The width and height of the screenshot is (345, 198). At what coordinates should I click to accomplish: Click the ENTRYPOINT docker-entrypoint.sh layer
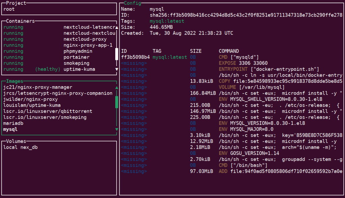point(269,69)
